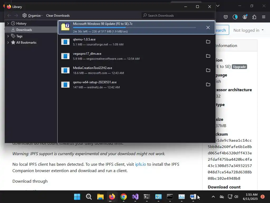The image size is (270, 203).
Task: Go back in Library navigation
Action: click(9, 16)
